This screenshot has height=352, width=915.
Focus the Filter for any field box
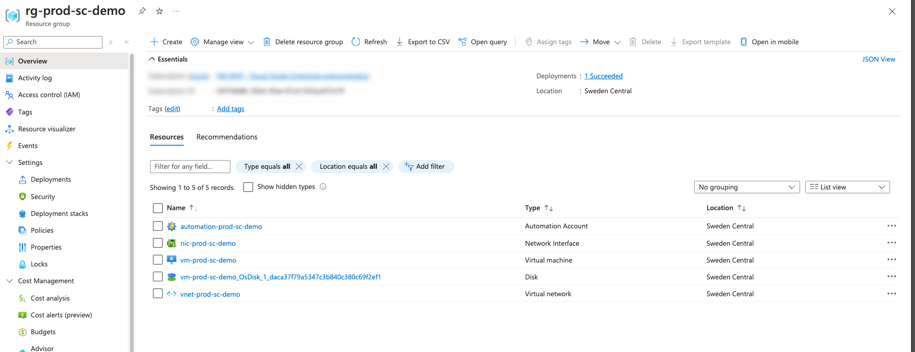190,166
